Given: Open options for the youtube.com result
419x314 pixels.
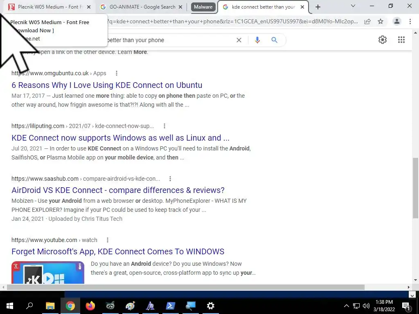Looking at the screenshot, I should [x=108, y=240].
